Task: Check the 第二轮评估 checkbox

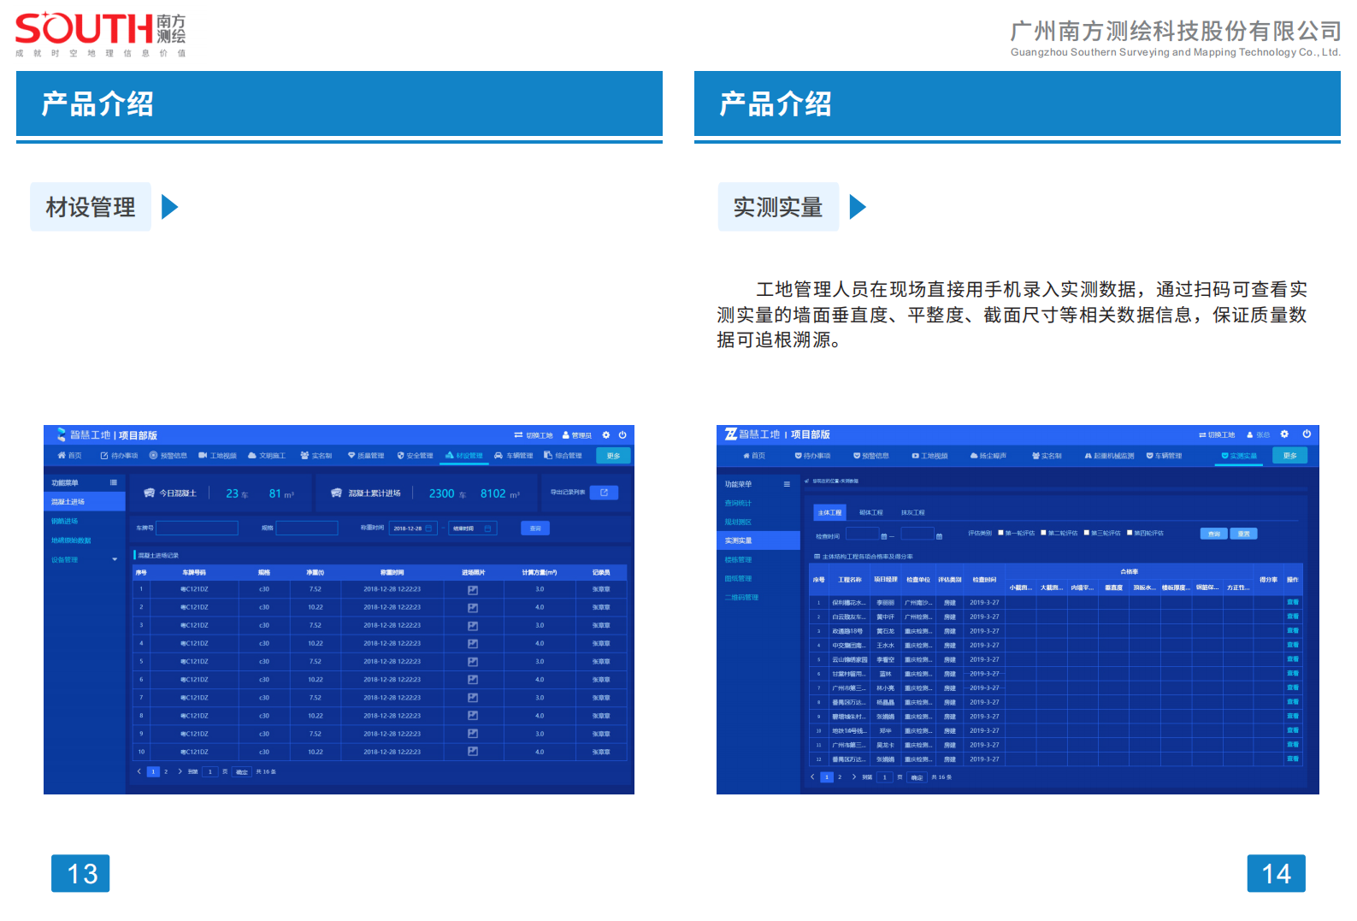Action: tap(1043, 533)
